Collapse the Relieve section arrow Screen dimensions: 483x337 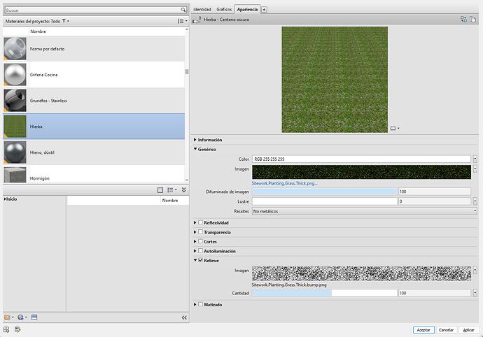click(195, 260)
